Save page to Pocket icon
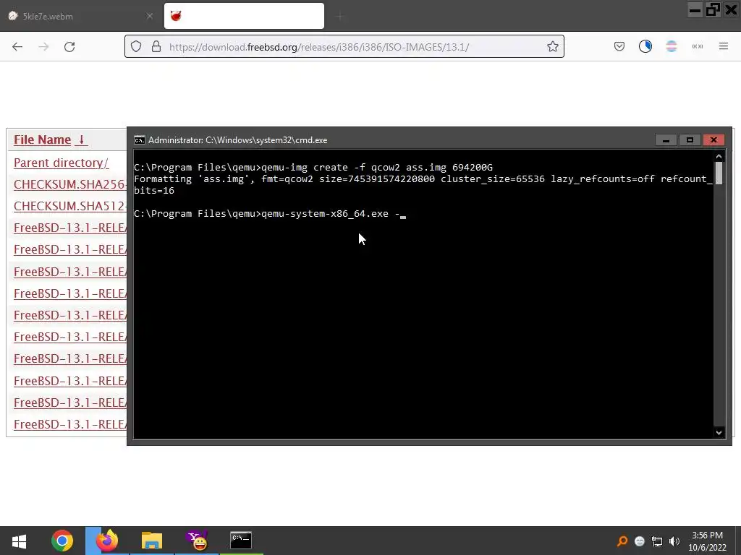Screen dimensions: 741x555 619,46
